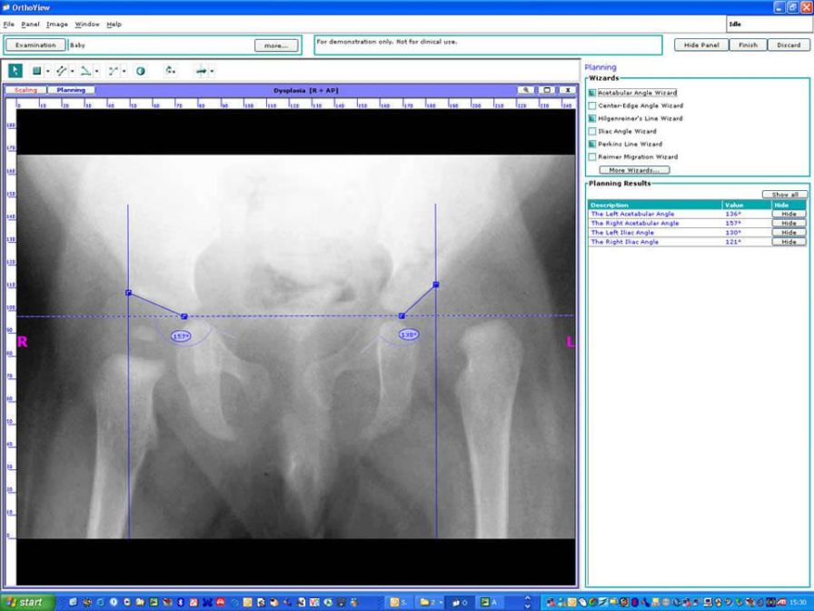814x611 pixels.
Task: Click the rotate tool icon
Action: pyautogui.click(x=171, y=71)
